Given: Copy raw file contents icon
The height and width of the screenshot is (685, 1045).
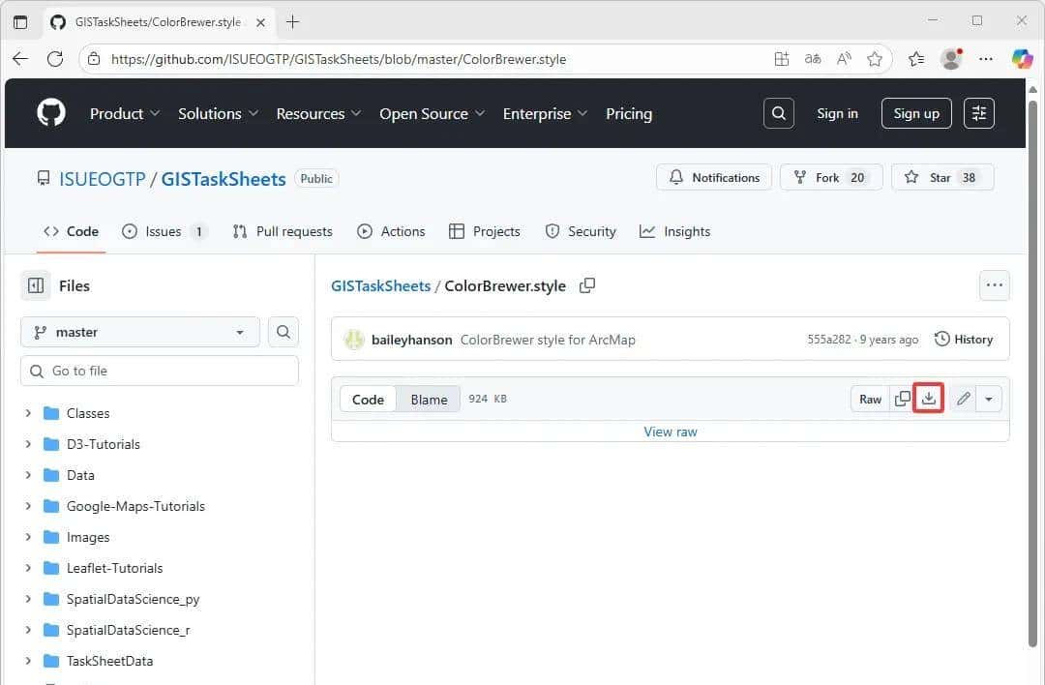Looking at the screenshot, I should [902, 399].
